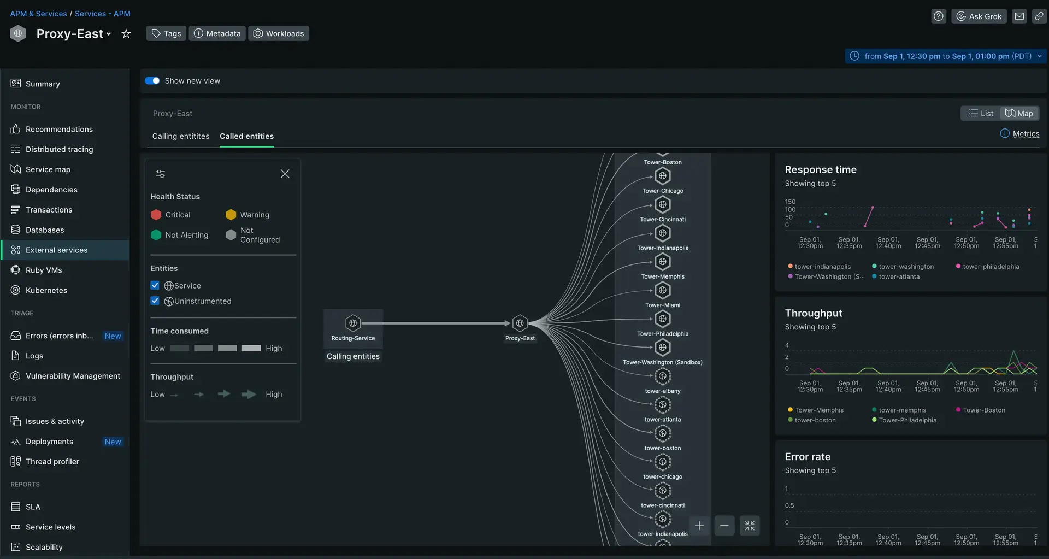Image resolution: width=1049 pixels, height=559 pixels.
Task: Click the help question mark icon
Action: pos(938,16)
